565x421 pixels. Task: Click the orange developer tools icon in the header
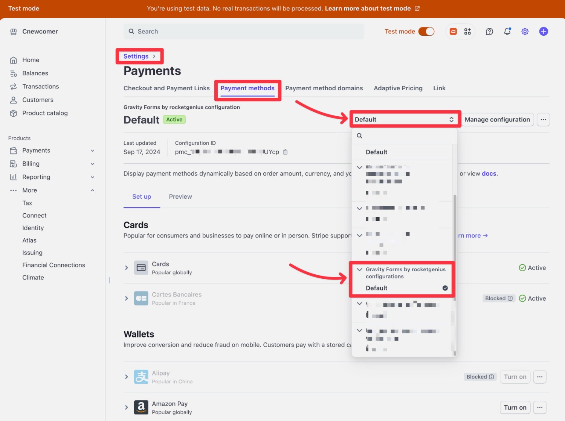pos(454,32)
